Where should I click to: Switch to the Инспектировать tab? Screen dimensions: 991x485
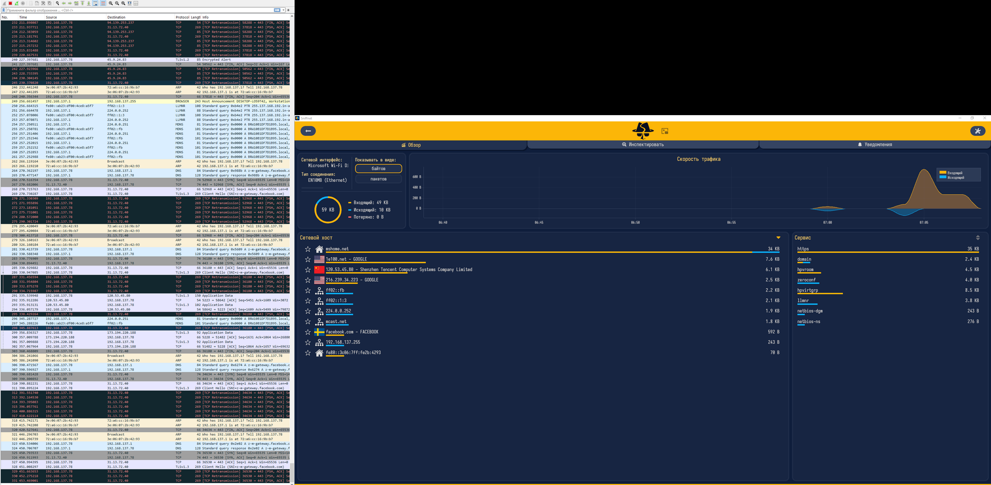click(x=643, y=145)
